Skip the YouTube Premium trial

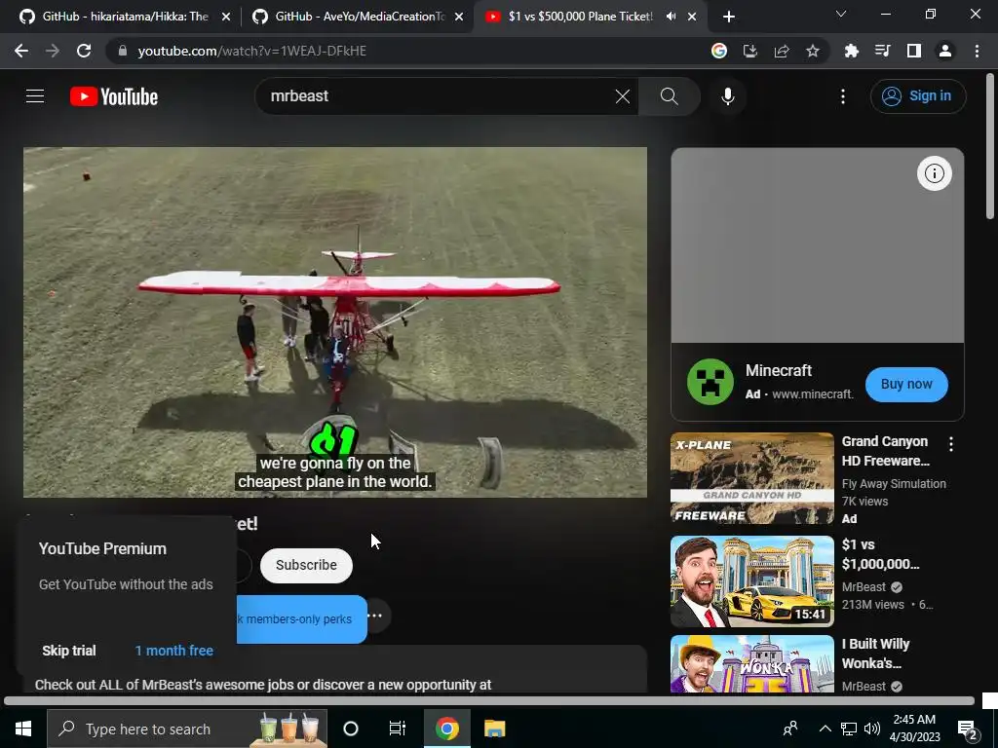pyautogui.click(x=69, y=651)
